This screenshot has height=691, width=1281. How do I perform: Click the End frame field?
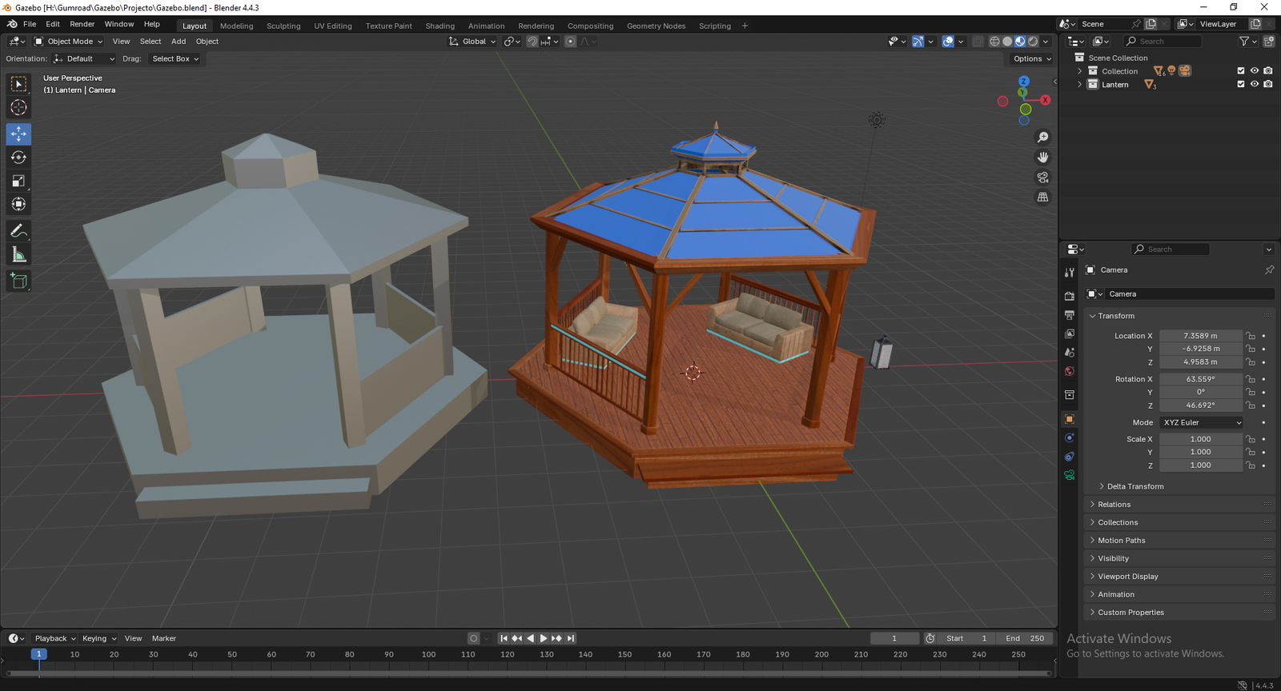tap(1026, 638)
